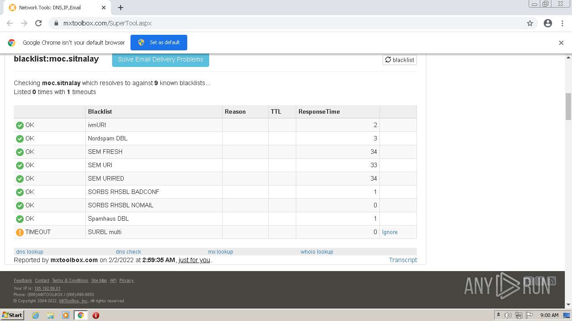
Task: Click the Chrome taskbar icon
Action: [x=80, y=315]
